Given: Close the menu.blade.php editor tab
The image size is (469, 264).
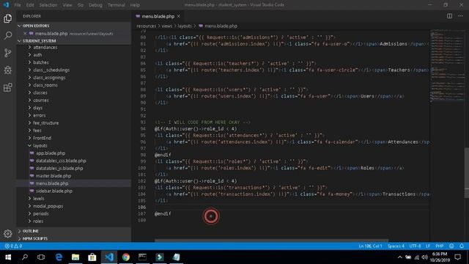Looking at the screenshot, I should coord(179,16).
